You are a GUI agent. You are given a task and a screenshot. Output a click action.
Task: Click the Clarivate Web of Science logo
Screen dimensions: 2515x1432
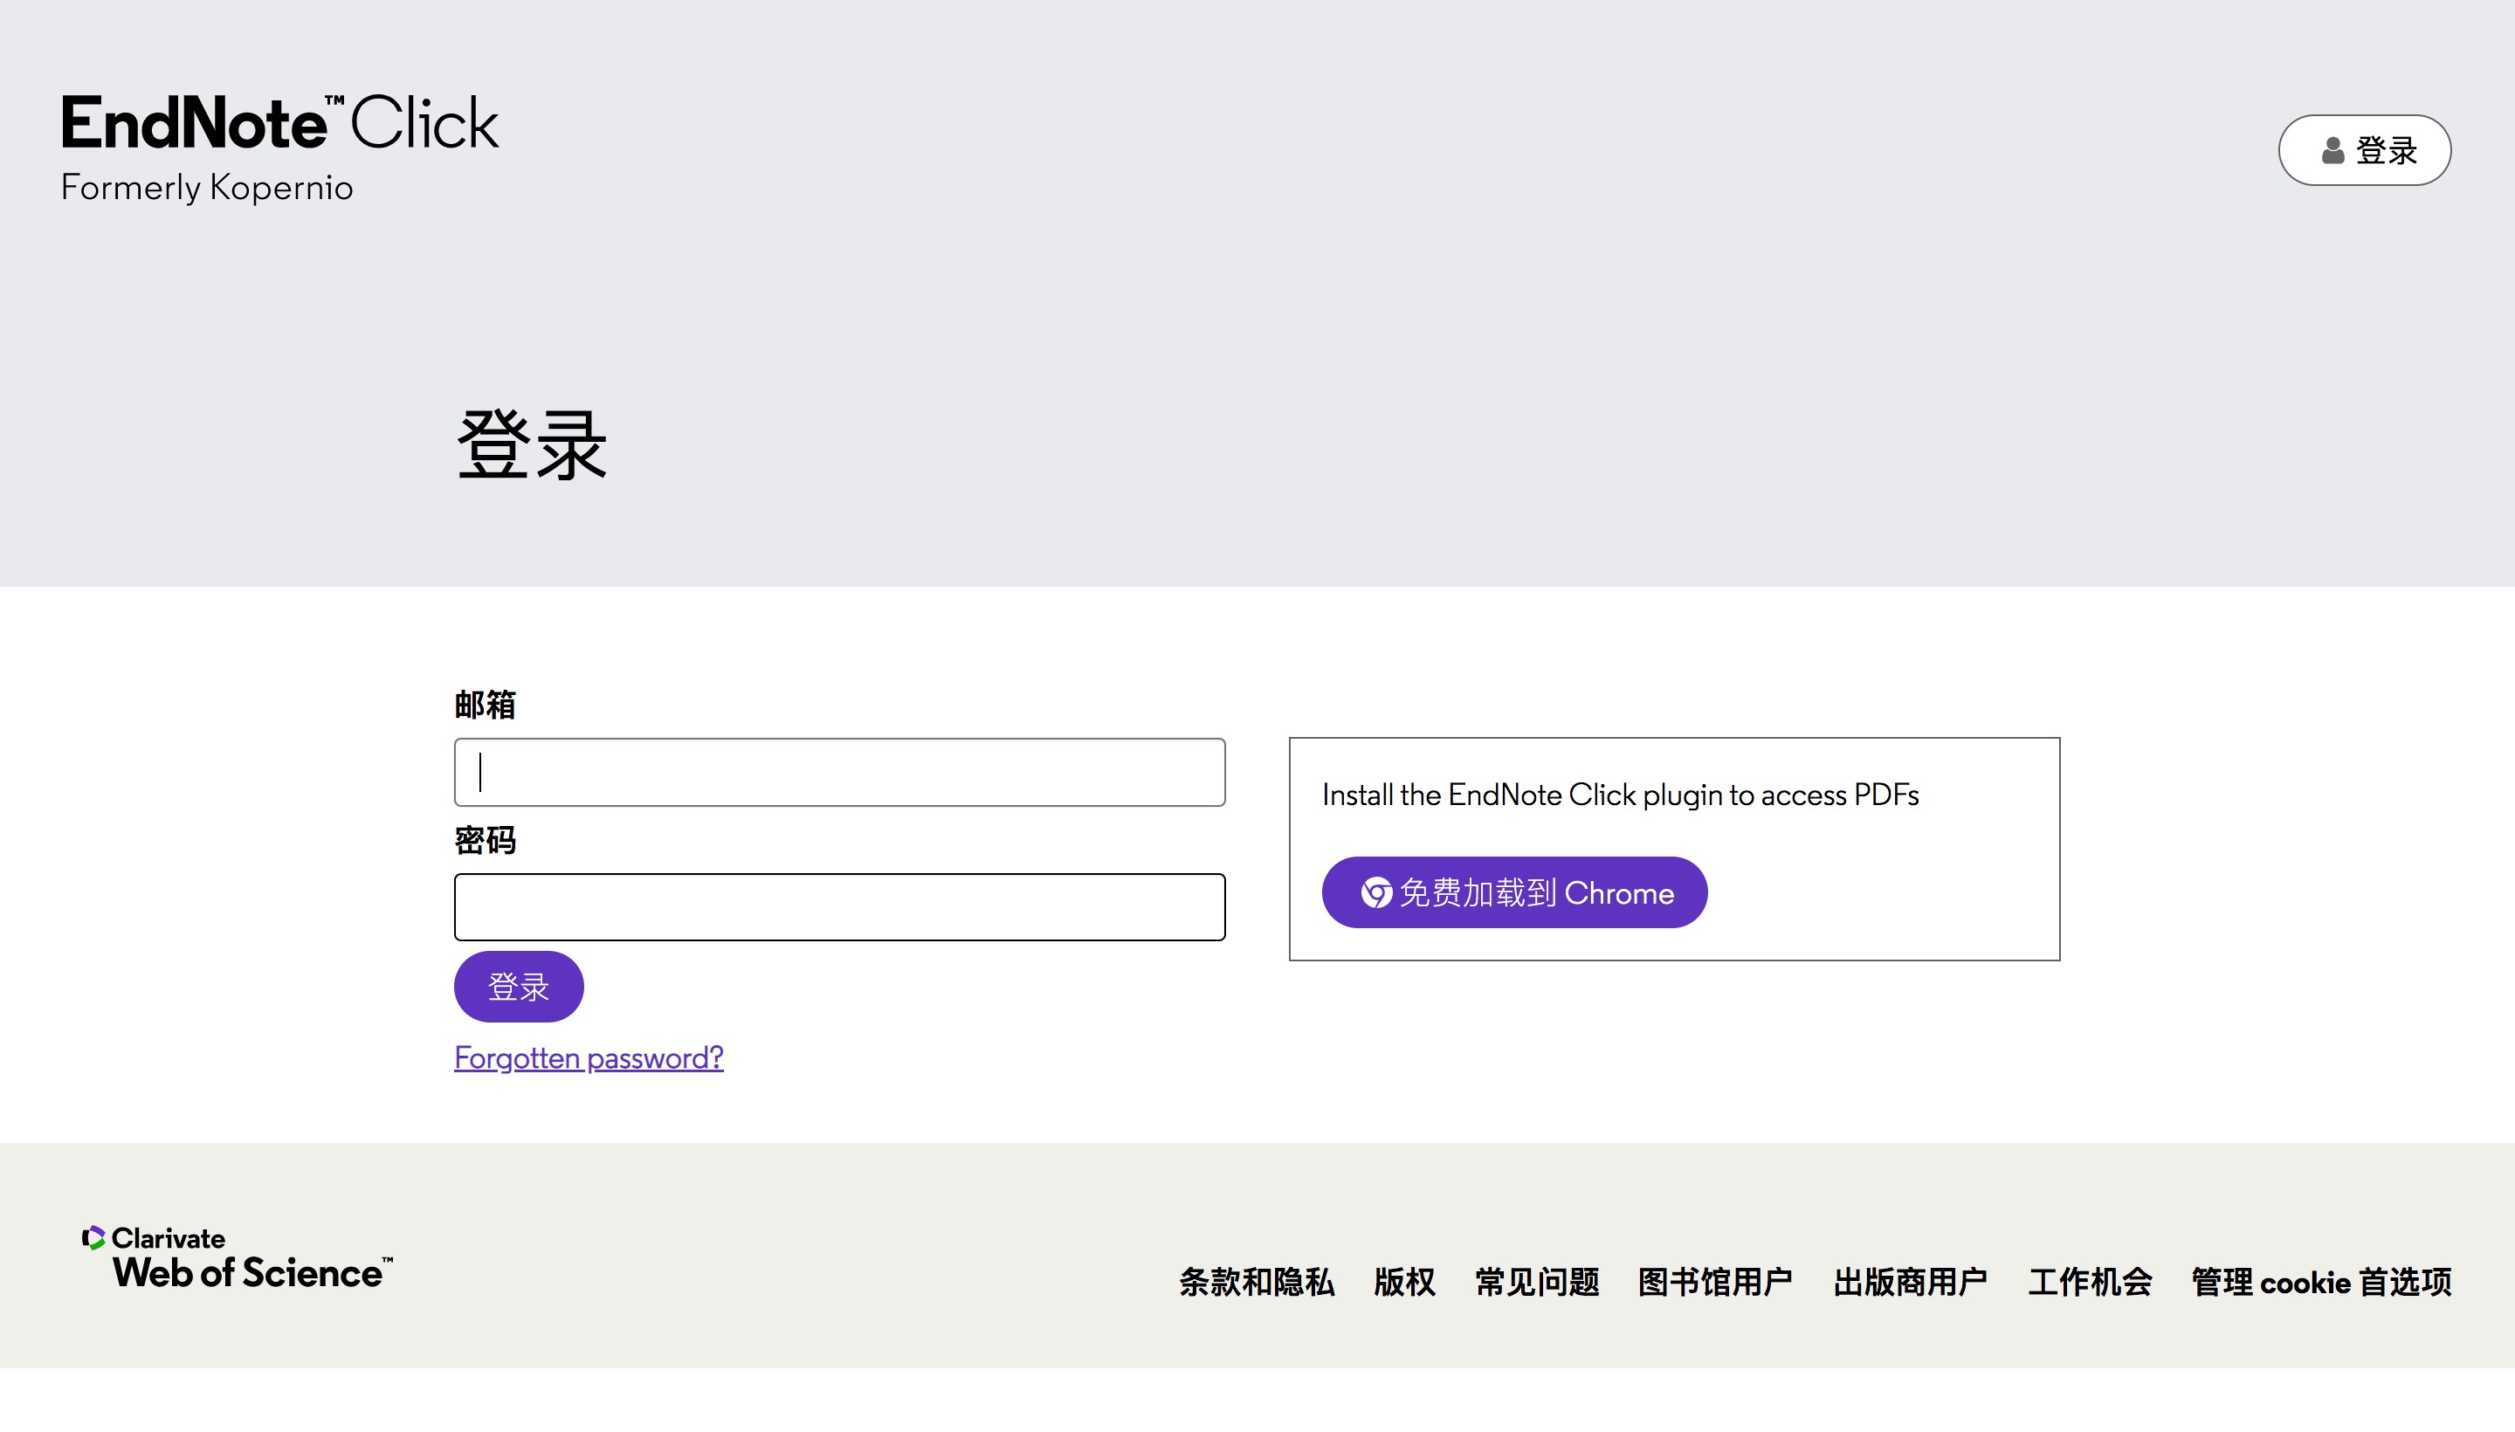click(237, 1257)
